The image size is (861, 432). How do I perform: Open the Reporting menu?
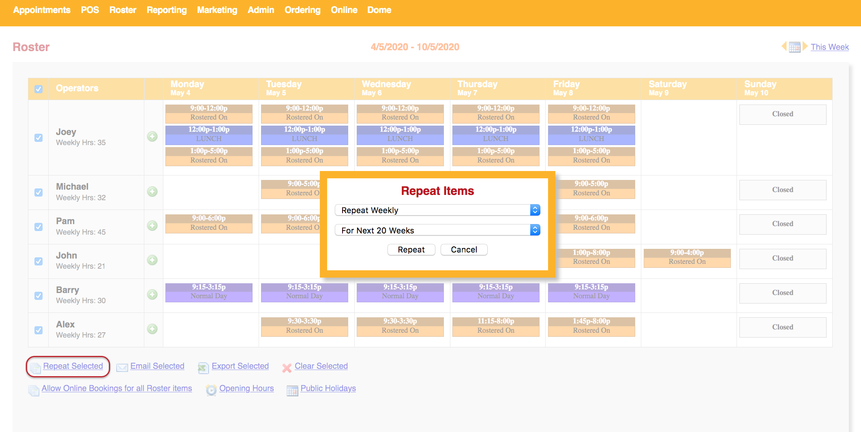[x=166, y=10]
